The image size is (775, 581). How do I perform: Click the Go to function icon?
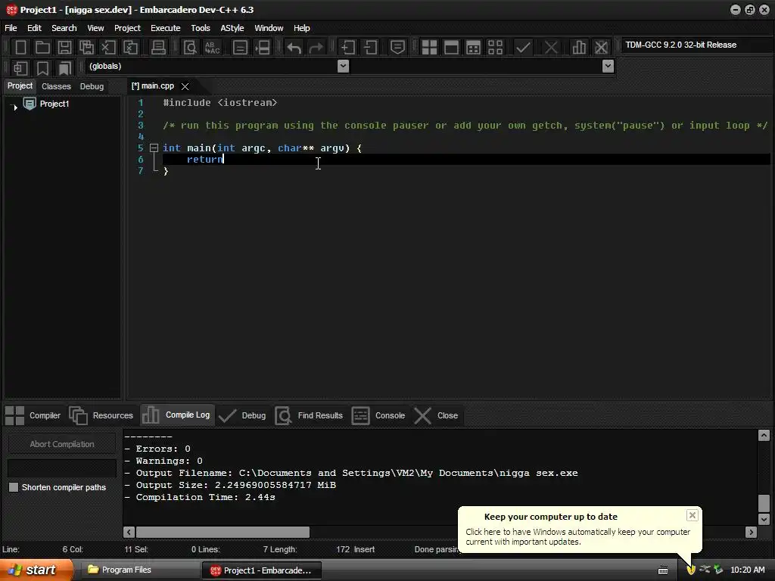(x=240, y=48)
